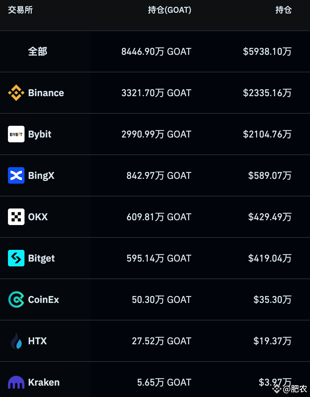Click the Kraken logo icon
Image resolution: width=310 pixels, height=397 pixels.
(16, 382)
